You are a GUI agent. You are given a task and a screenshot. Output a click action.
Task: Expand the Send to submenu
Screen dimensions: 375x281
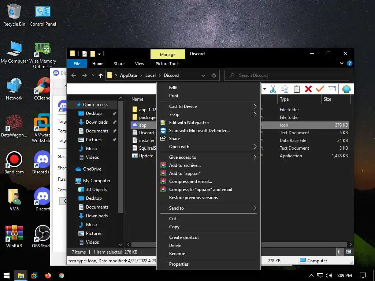click(x=255, y=208)
